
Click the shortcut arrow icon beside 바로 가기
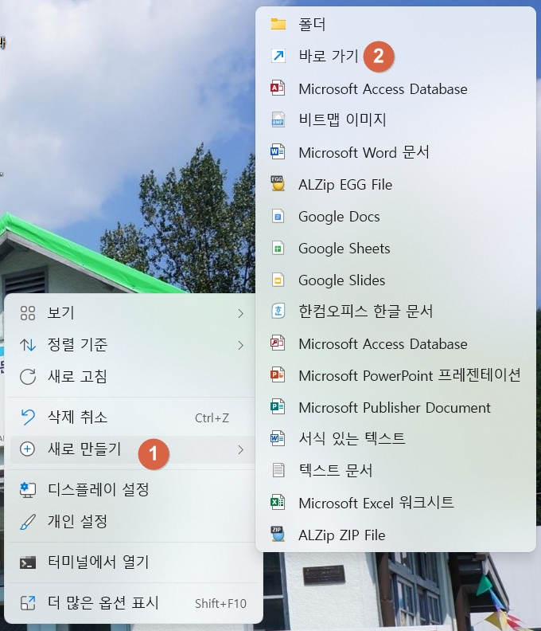[x=278, y=56]
